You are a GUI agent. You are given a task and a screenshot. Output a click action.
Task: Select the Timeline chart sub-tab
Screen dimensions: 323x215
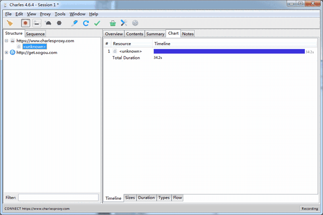pos(113,198)
